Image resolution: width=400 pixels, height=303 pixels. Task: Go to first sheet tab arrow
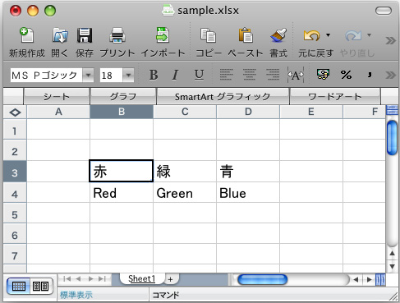[67, 279]
